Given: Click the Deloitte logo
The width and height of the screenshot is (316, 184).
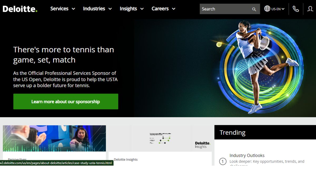Looking at the screenshot, I should click(20, 9).
